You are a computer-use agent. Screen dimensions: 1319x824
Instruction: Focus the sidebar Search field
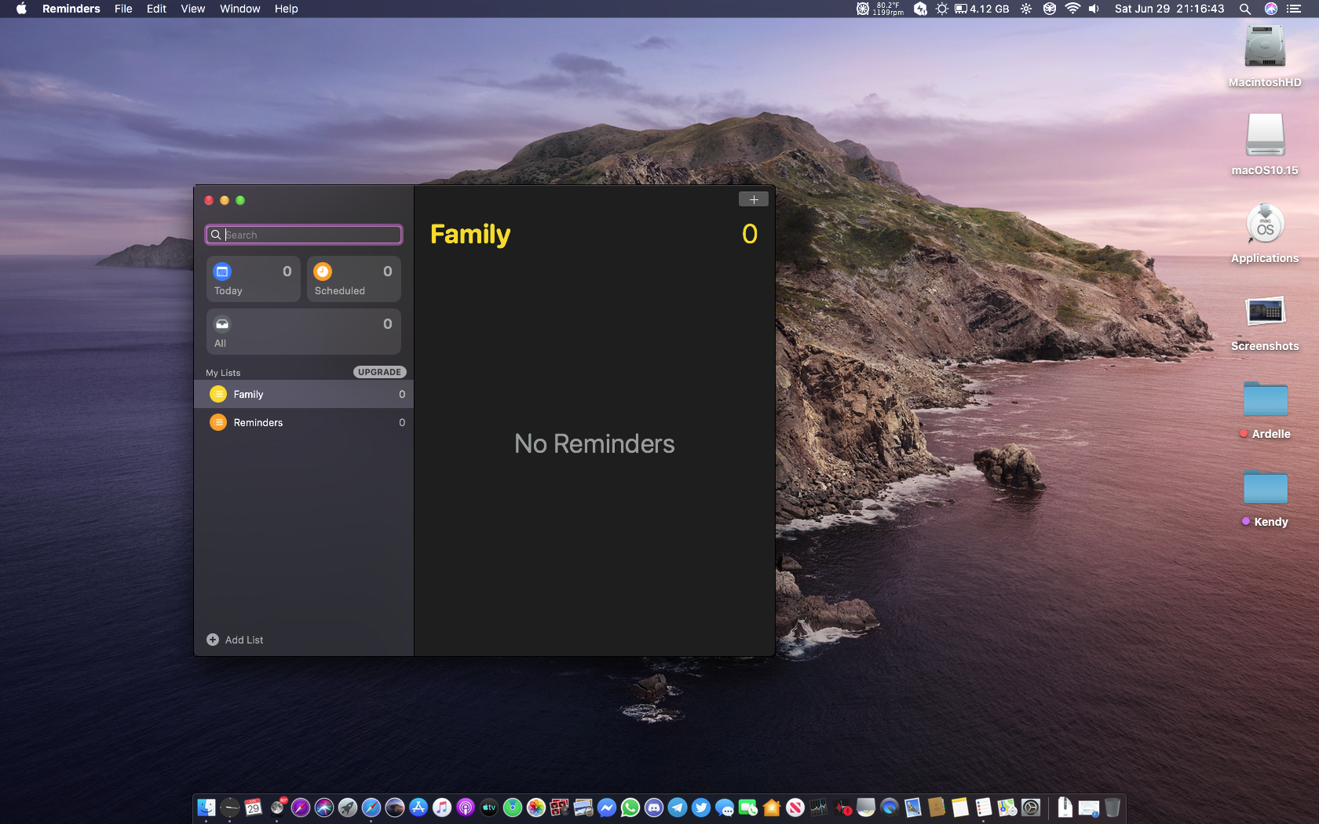[x=304, y=235]
